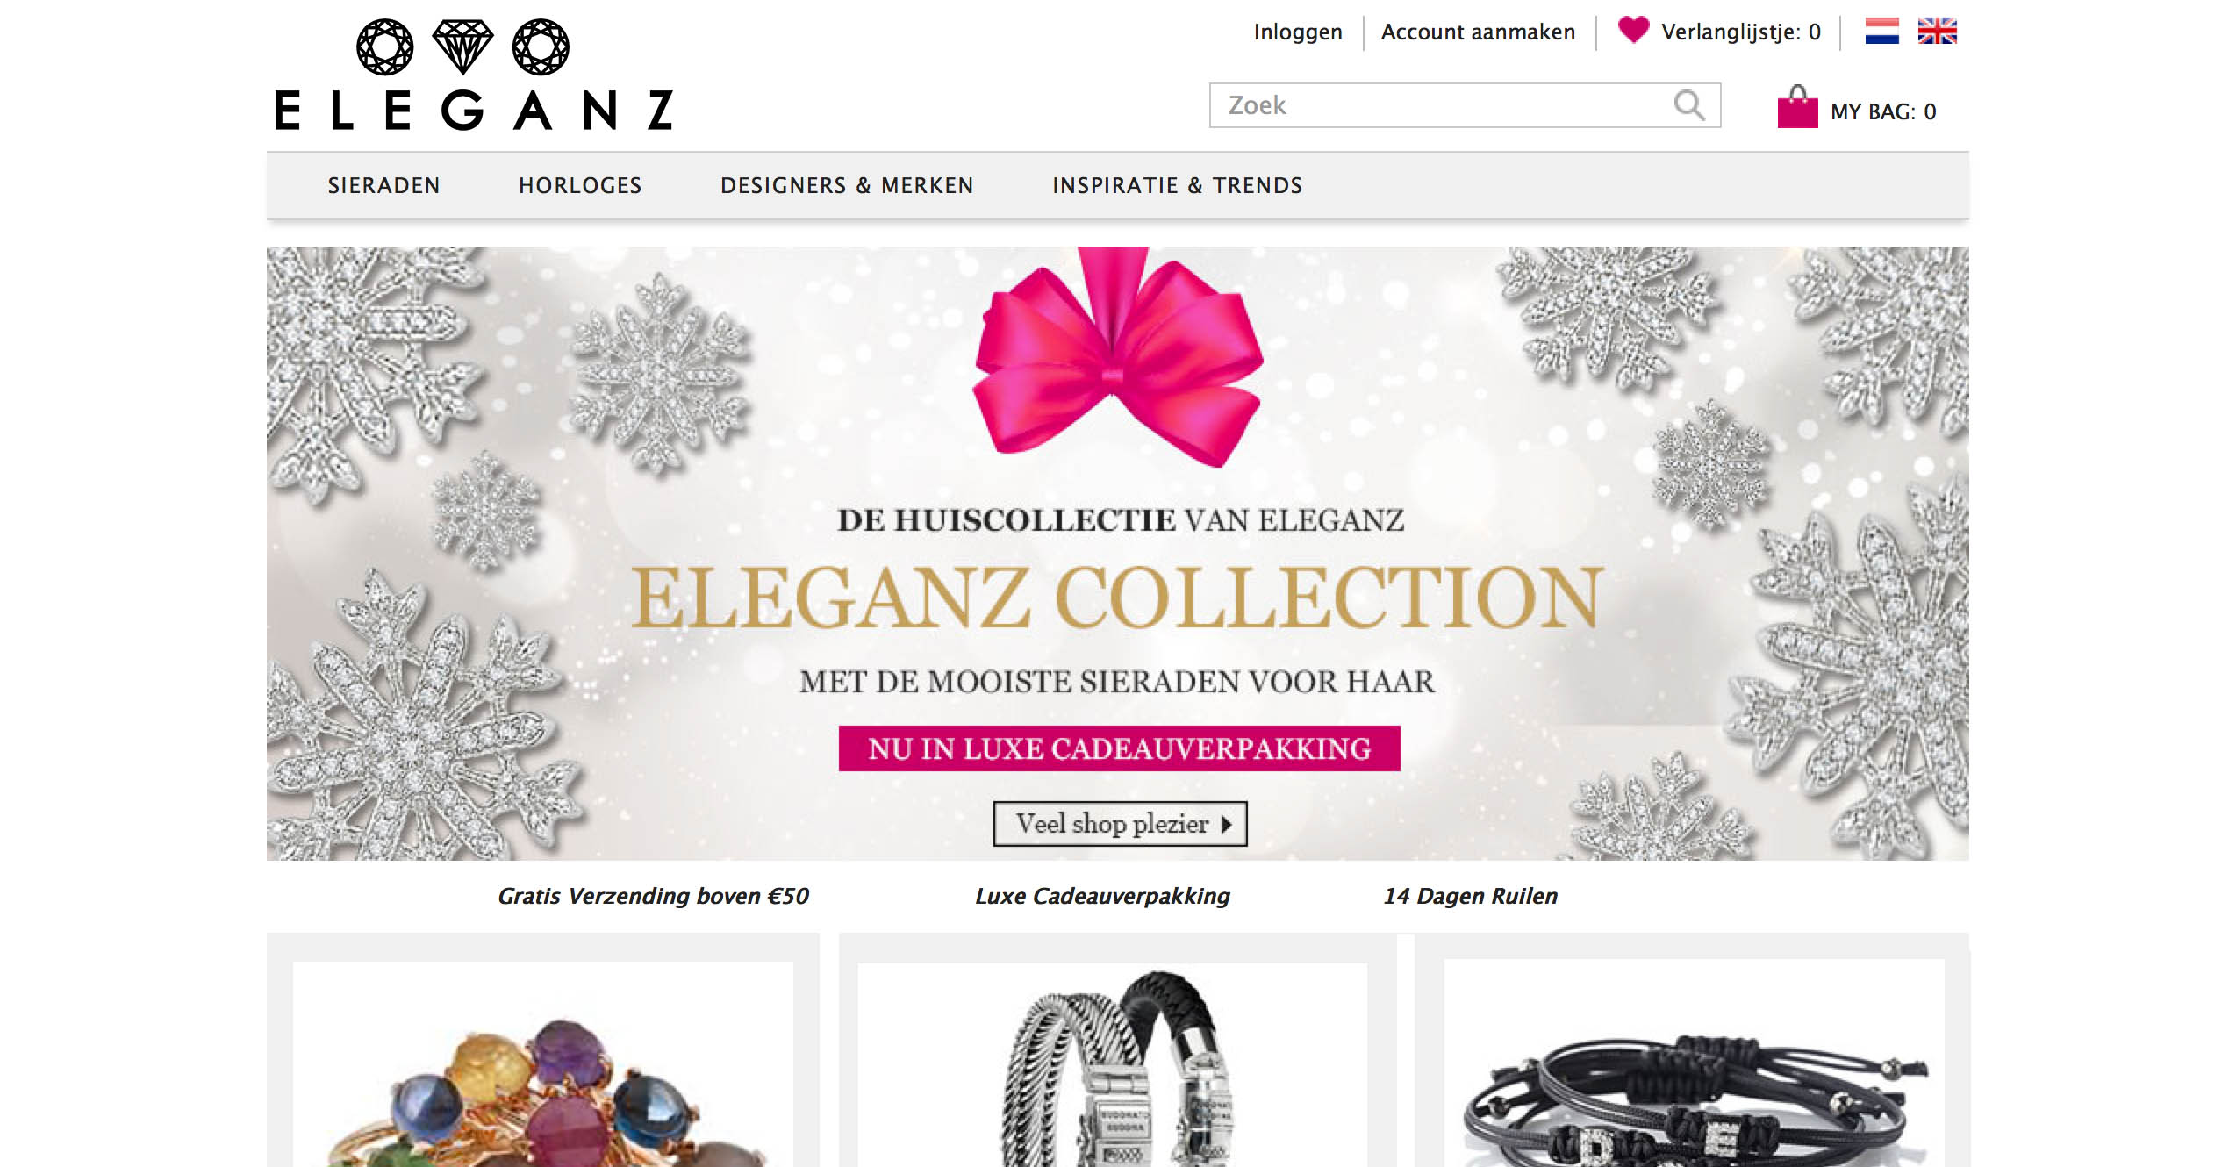2236x1167 pixels.
Task: Click the MY BAG: 0 link
Action: pyautogui.click(x=1883, y=112)
